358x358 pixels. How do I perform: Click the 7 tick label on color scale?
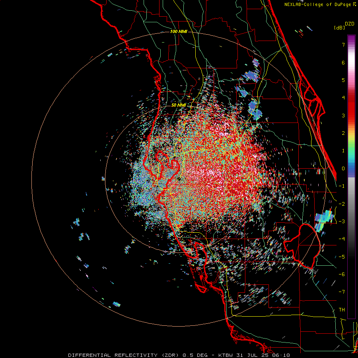(343, 45)
